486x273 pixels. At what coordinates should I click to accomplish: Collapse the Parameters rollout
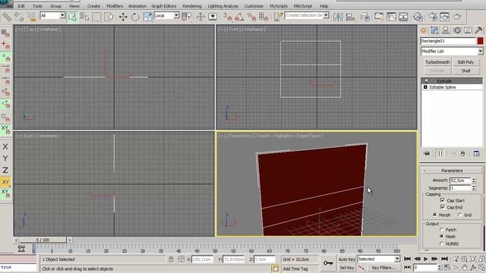[x=451, y=171]
